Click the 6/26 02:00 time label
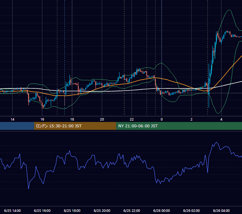The height and width of the screenshot is (214, 242). pyautogui.click(x=191, y=210)
